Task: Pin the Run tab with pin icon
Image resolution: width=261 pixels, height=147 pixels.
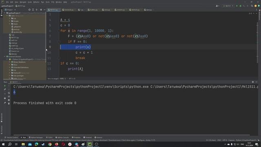Action: click(5, 103)
